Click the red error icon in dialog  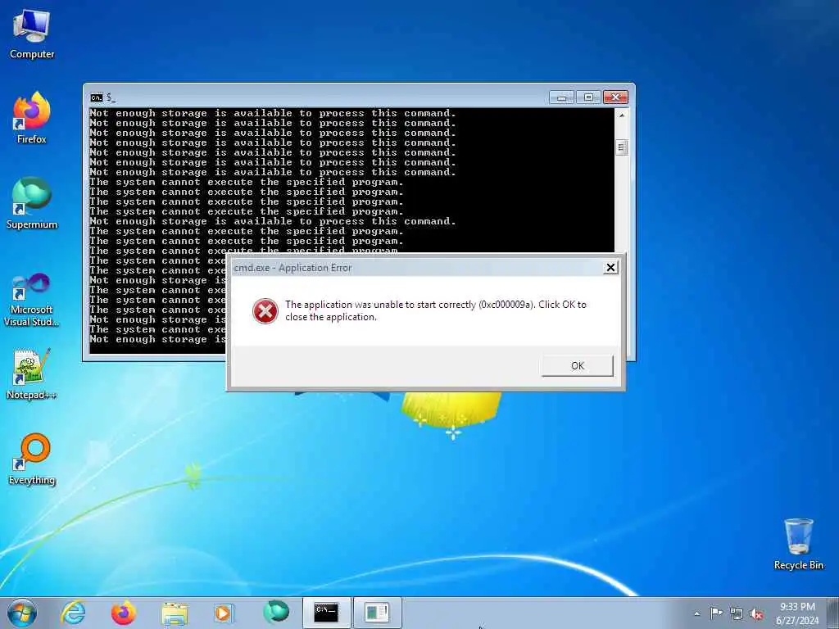pyautogui.click(x=265, y=310)
